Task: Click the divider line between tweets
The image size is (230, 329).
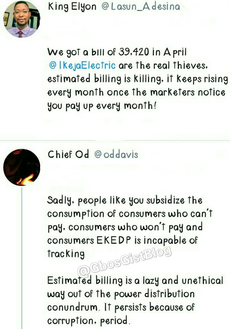Action: point(115,141)
